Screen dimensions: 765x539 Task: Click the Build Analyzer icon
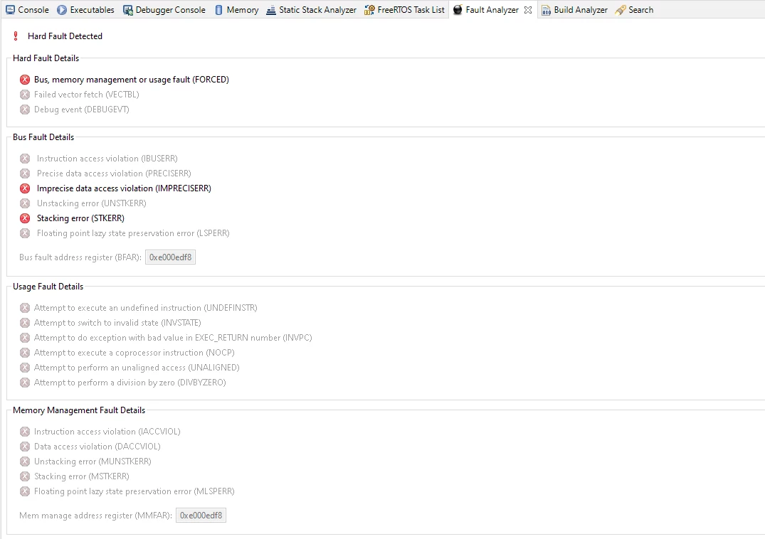click(x=546, y=10)
